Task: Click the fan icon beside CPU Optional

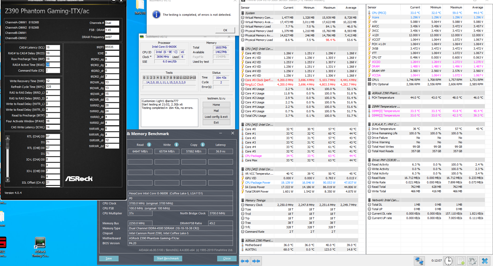Action: pyautogui.click(x=369, y=84)
